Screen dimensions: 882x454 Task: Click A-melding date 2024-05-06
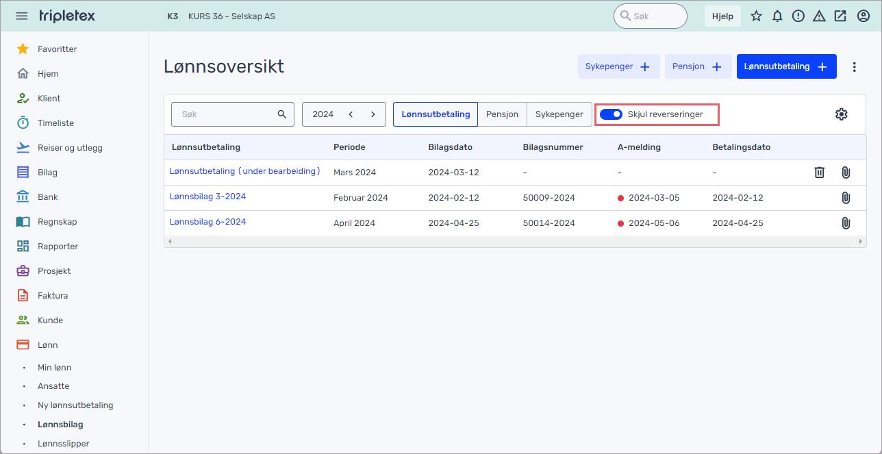[654, 223]
